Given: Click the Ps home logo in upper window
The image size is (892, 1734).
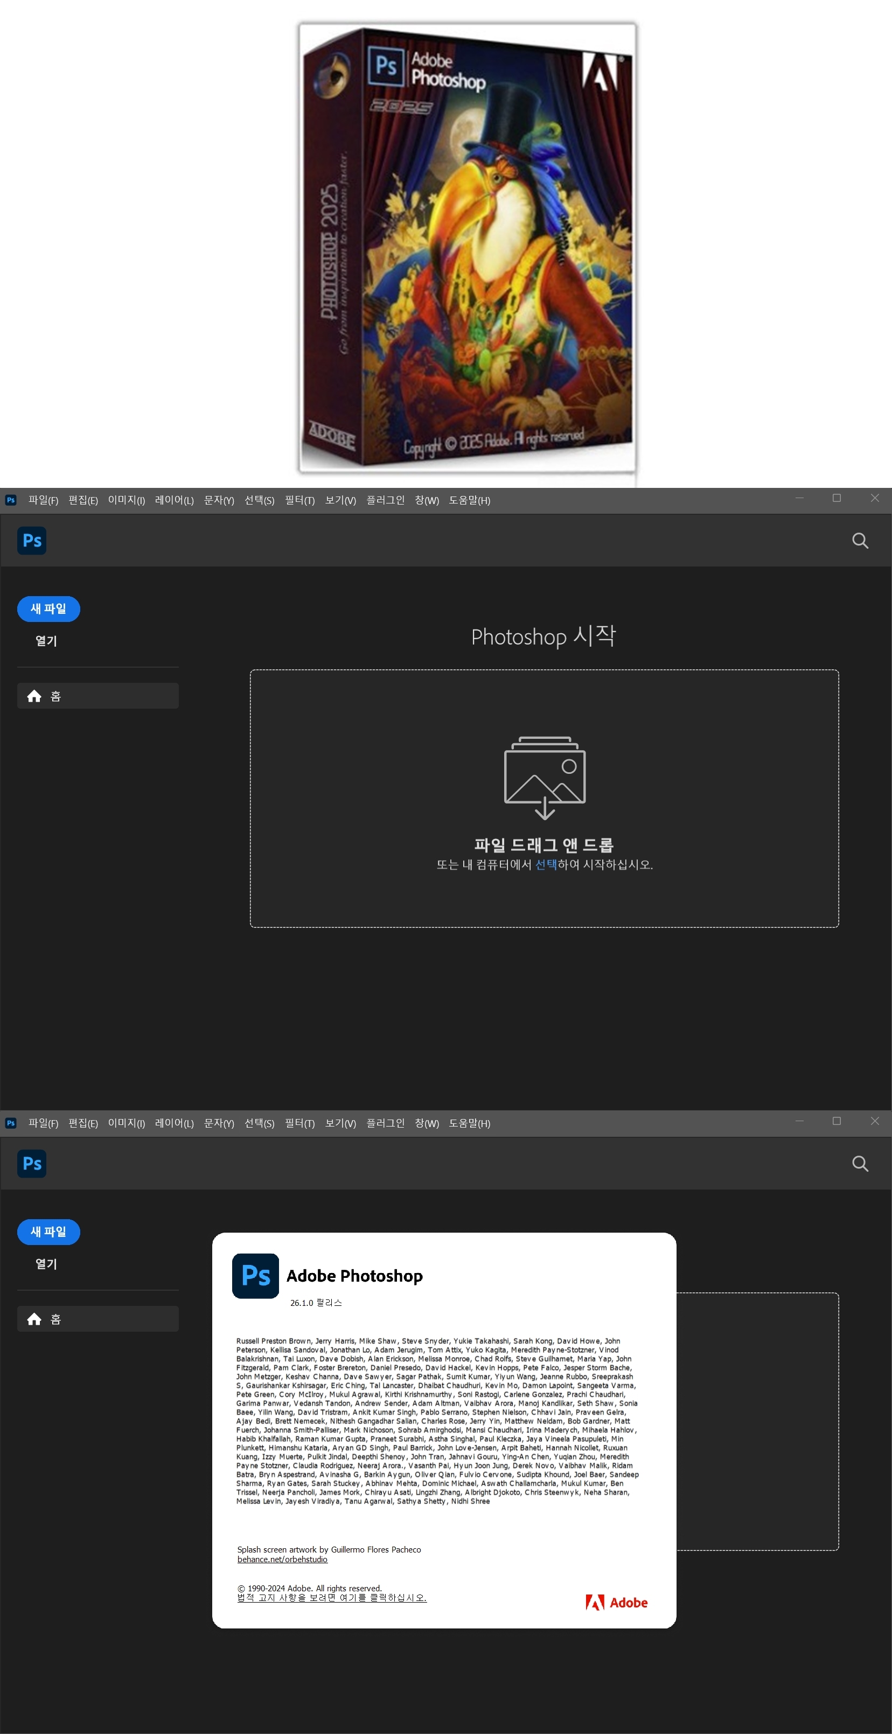Looking at the screenshot, I should (32, 541).
